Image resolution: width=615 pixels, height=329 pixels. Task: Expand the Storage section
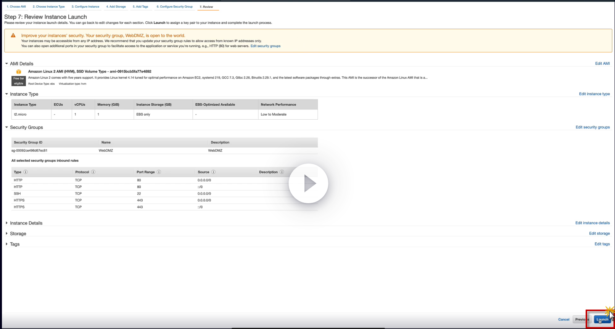tap(6, 234)
